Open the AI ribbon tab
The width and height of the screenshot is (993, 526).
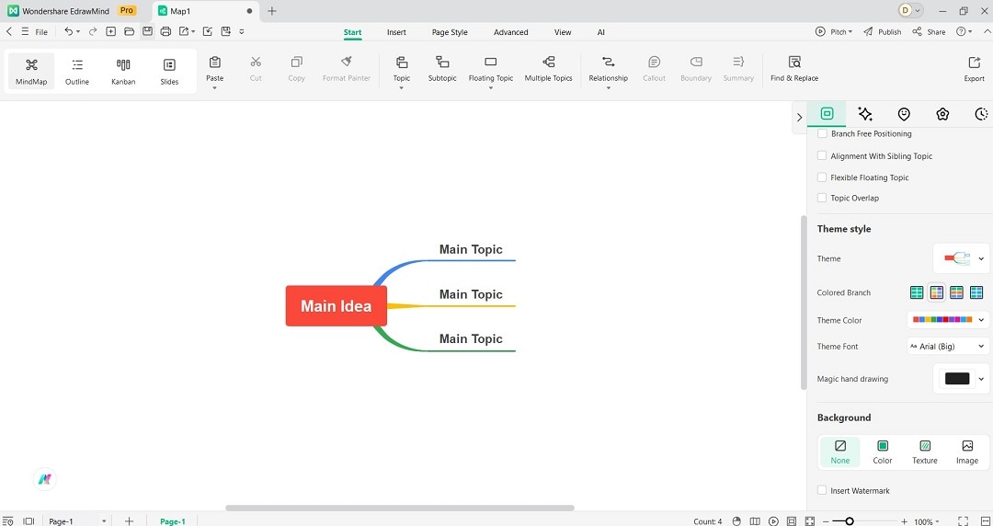point(601,32)
